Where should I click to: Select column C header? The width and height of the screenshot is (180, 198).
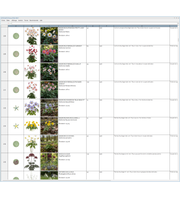point(49,26)
